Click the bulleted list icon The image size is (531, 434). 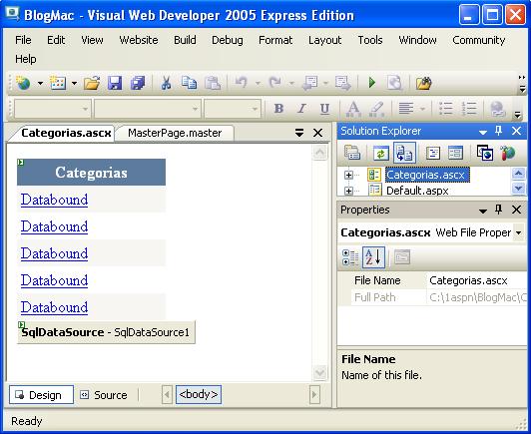446,109
